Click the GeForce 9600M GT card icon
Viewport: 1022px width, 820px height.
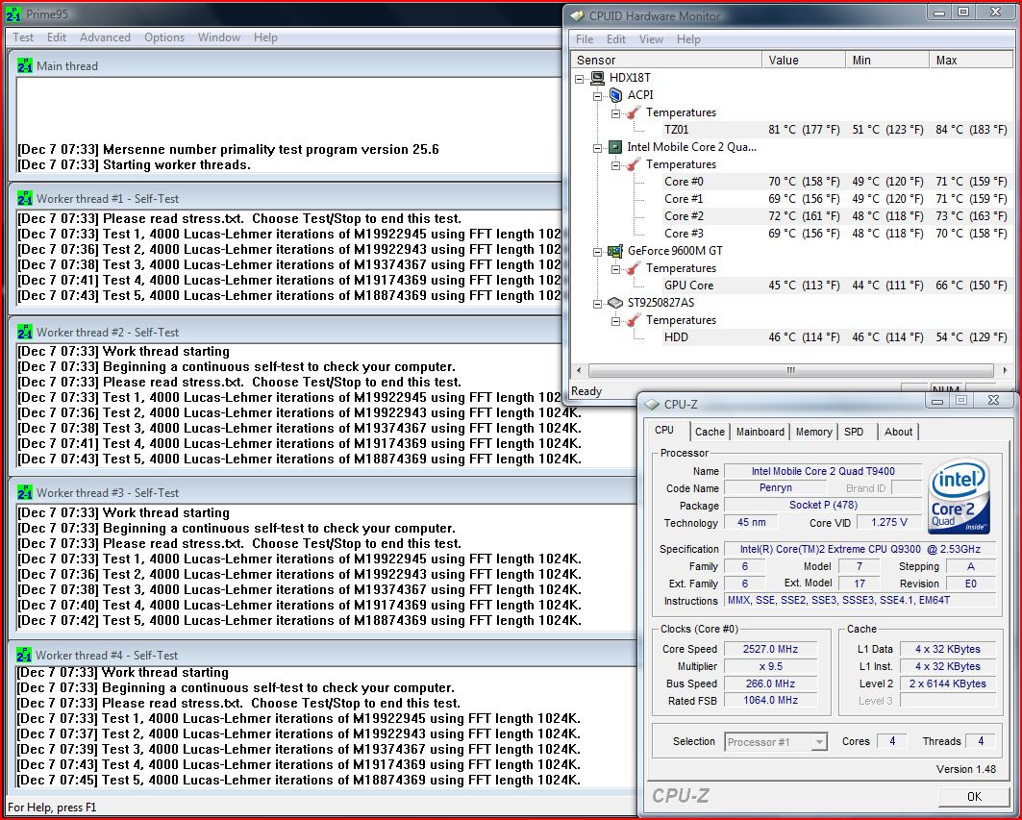[x=615, y=251]
